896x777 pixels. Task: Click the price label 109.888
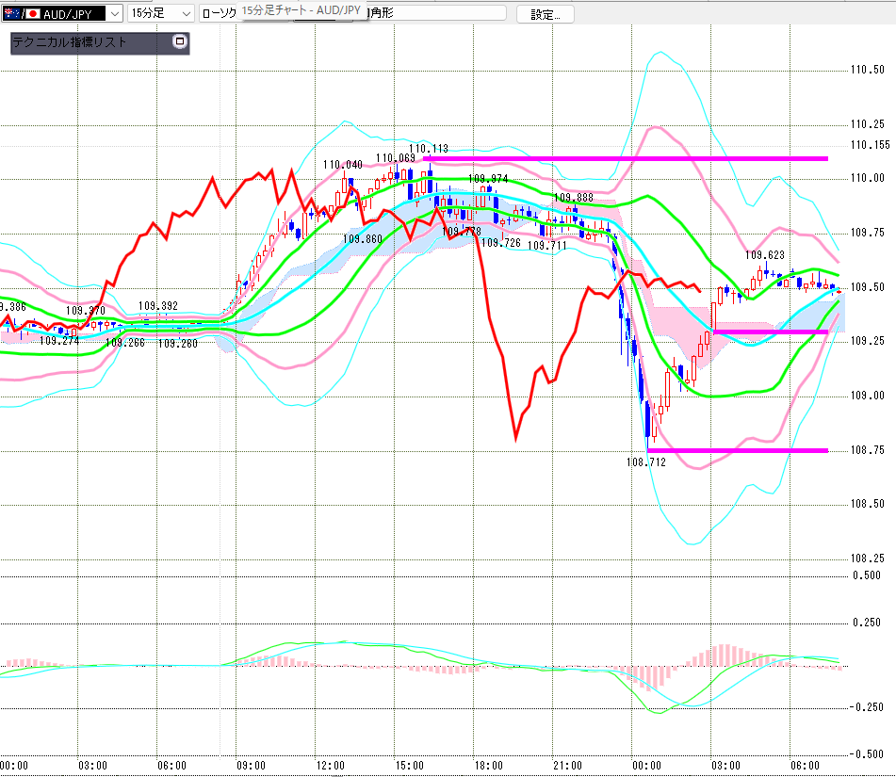(x=573, y=198)
